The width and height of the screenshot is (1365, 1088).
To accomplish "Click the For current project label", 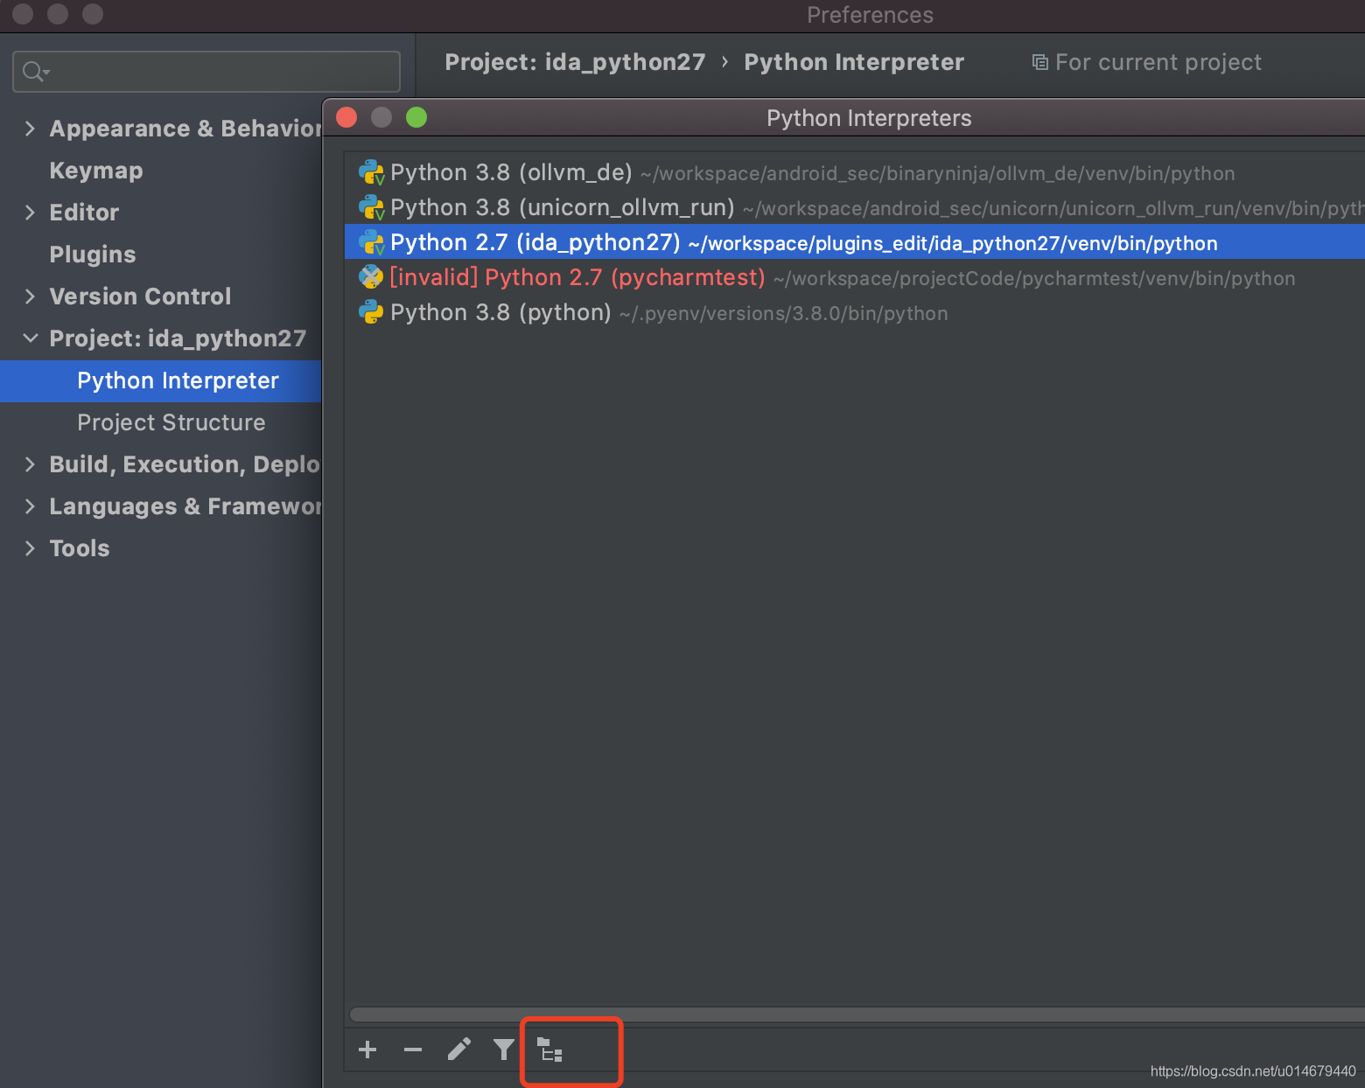I will (1158, 62).
